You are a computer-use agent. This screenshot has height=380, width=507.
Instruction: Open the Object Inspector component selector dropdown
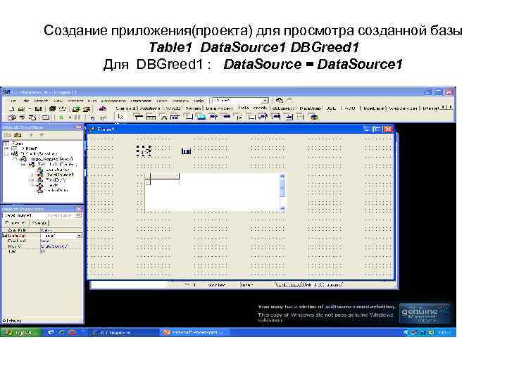79,215
